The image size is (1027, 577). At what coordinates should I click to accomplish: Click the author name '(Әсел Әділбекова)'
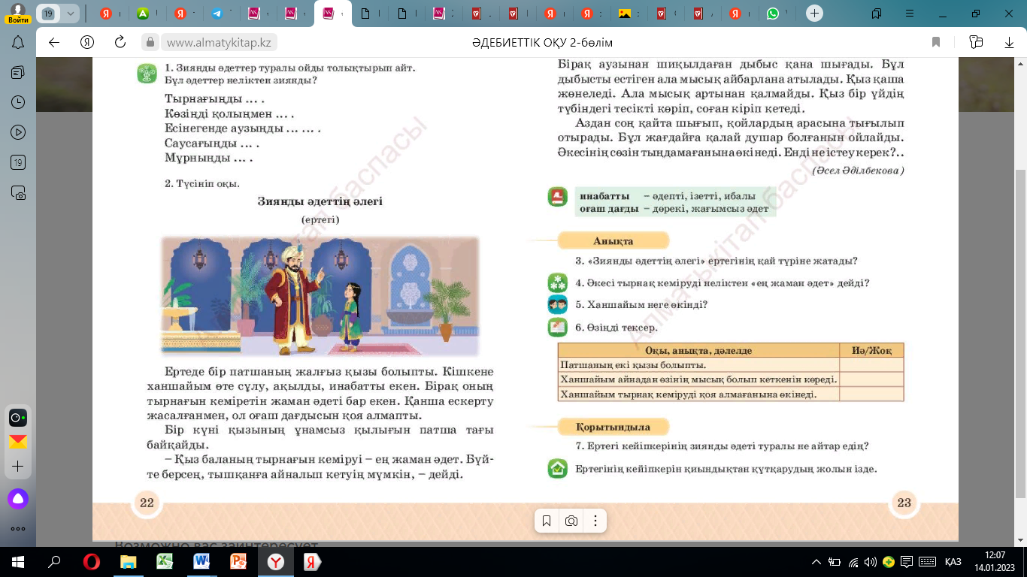tap(858, 171)
